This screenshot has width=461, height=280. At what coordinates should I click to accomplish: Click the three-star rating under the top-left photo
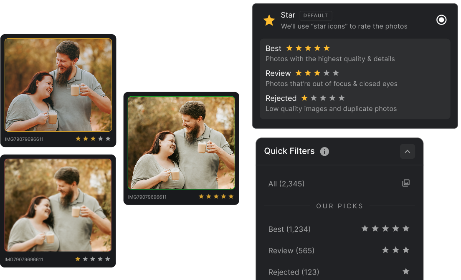tap(93, 139)
